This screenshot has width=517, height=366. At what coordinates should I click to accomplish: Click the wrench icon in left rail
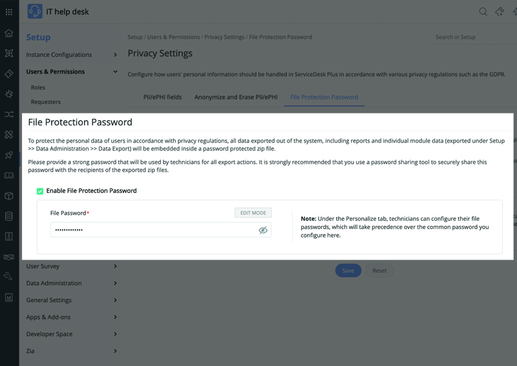[8, 277]
